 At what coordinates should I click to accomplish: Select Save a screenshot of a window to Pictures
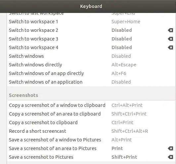click(x=91, y=140)
